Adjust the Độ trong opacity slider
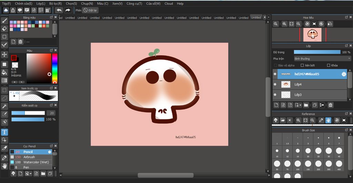This screenshot has width=353, height=183. (317, 52)
